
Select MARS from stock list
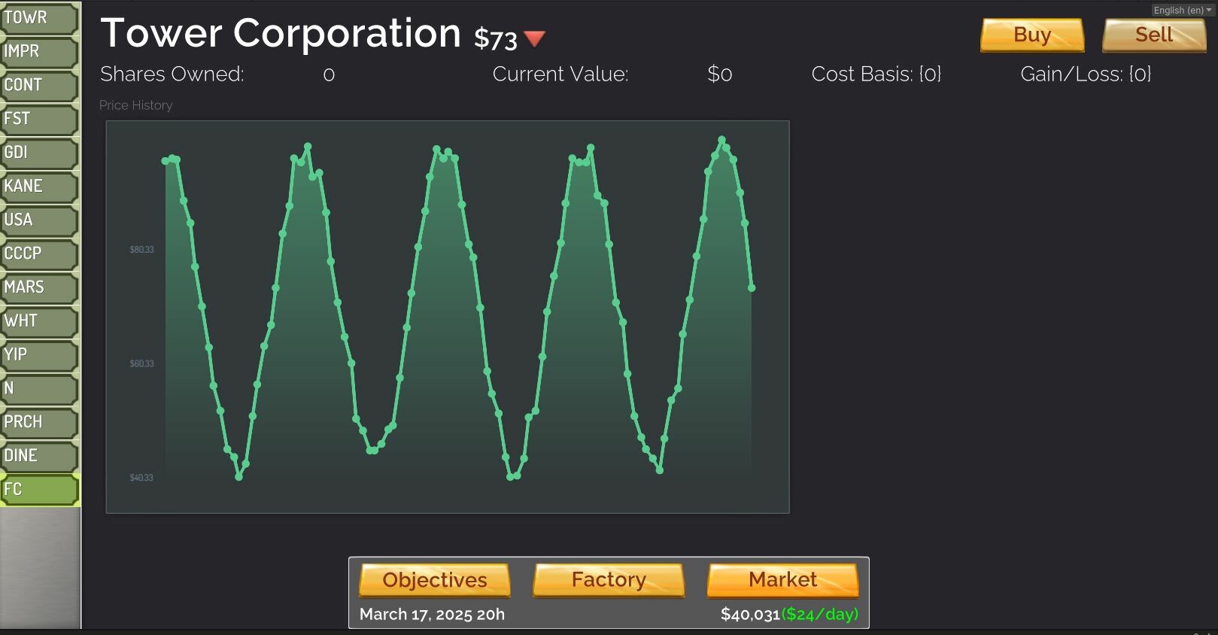(x=39, y=287)
